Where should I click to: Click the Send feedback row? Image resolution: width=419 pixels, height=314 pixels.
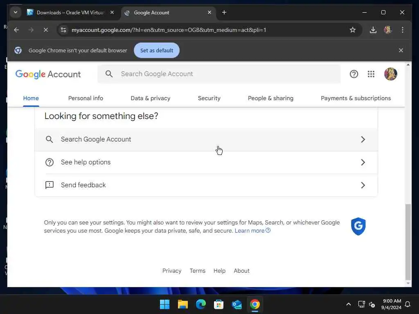[206, 185]
